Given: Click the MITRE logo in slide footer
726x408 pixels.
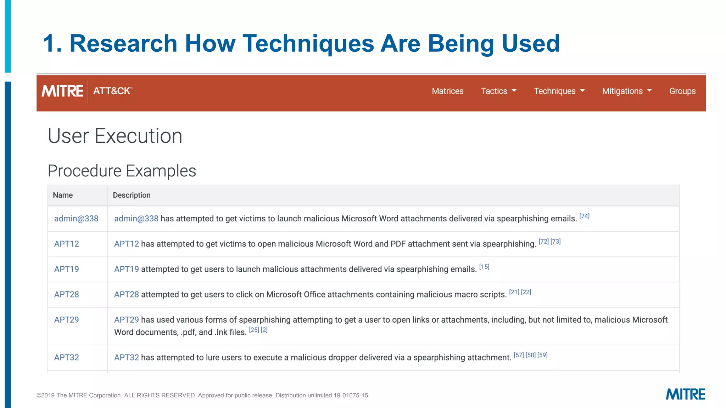Looking at the screenshot, I should tap(685, 394).
